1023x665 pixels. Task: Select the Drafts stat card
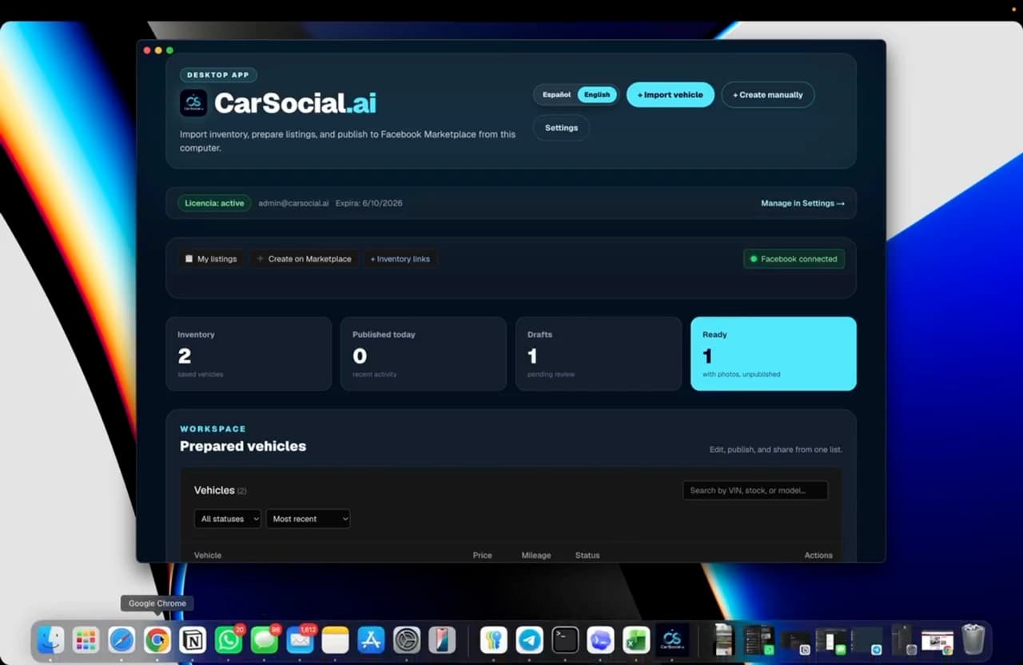[x=599, y=354]
